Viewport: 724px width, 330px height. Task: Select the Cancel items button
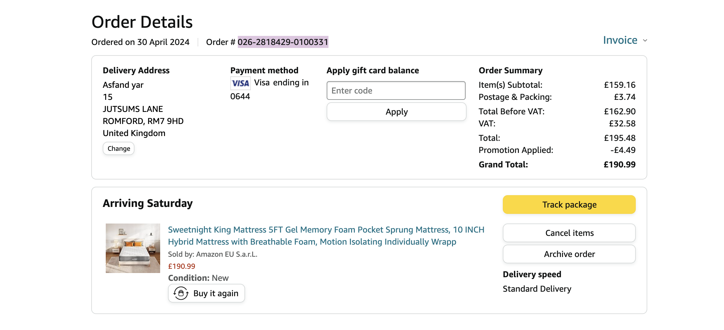tap(569, 233)
